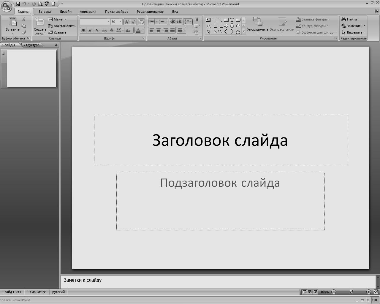
Task: Align text right
Action: tap(165, 30)
